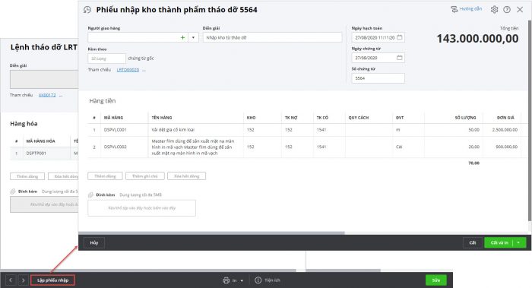Select the TÊN HÀNG column header

click(162, 118)
